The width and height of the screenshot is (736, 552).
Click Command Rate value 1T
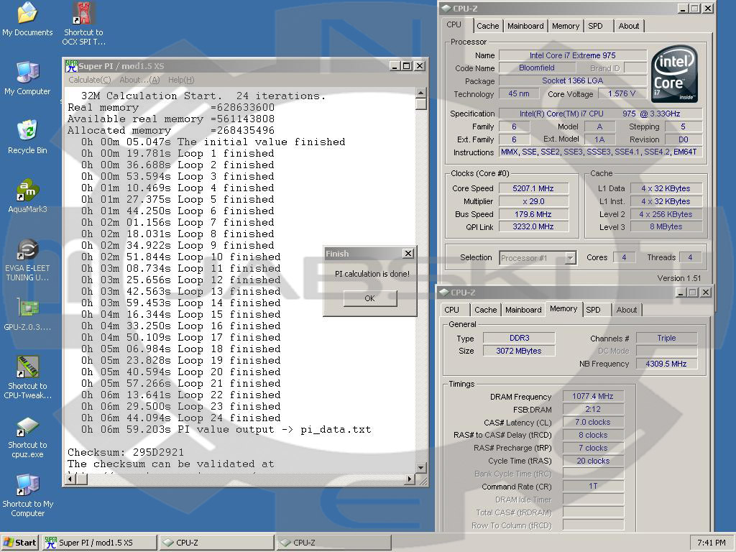pyautogui.click(x=593, y=487)
